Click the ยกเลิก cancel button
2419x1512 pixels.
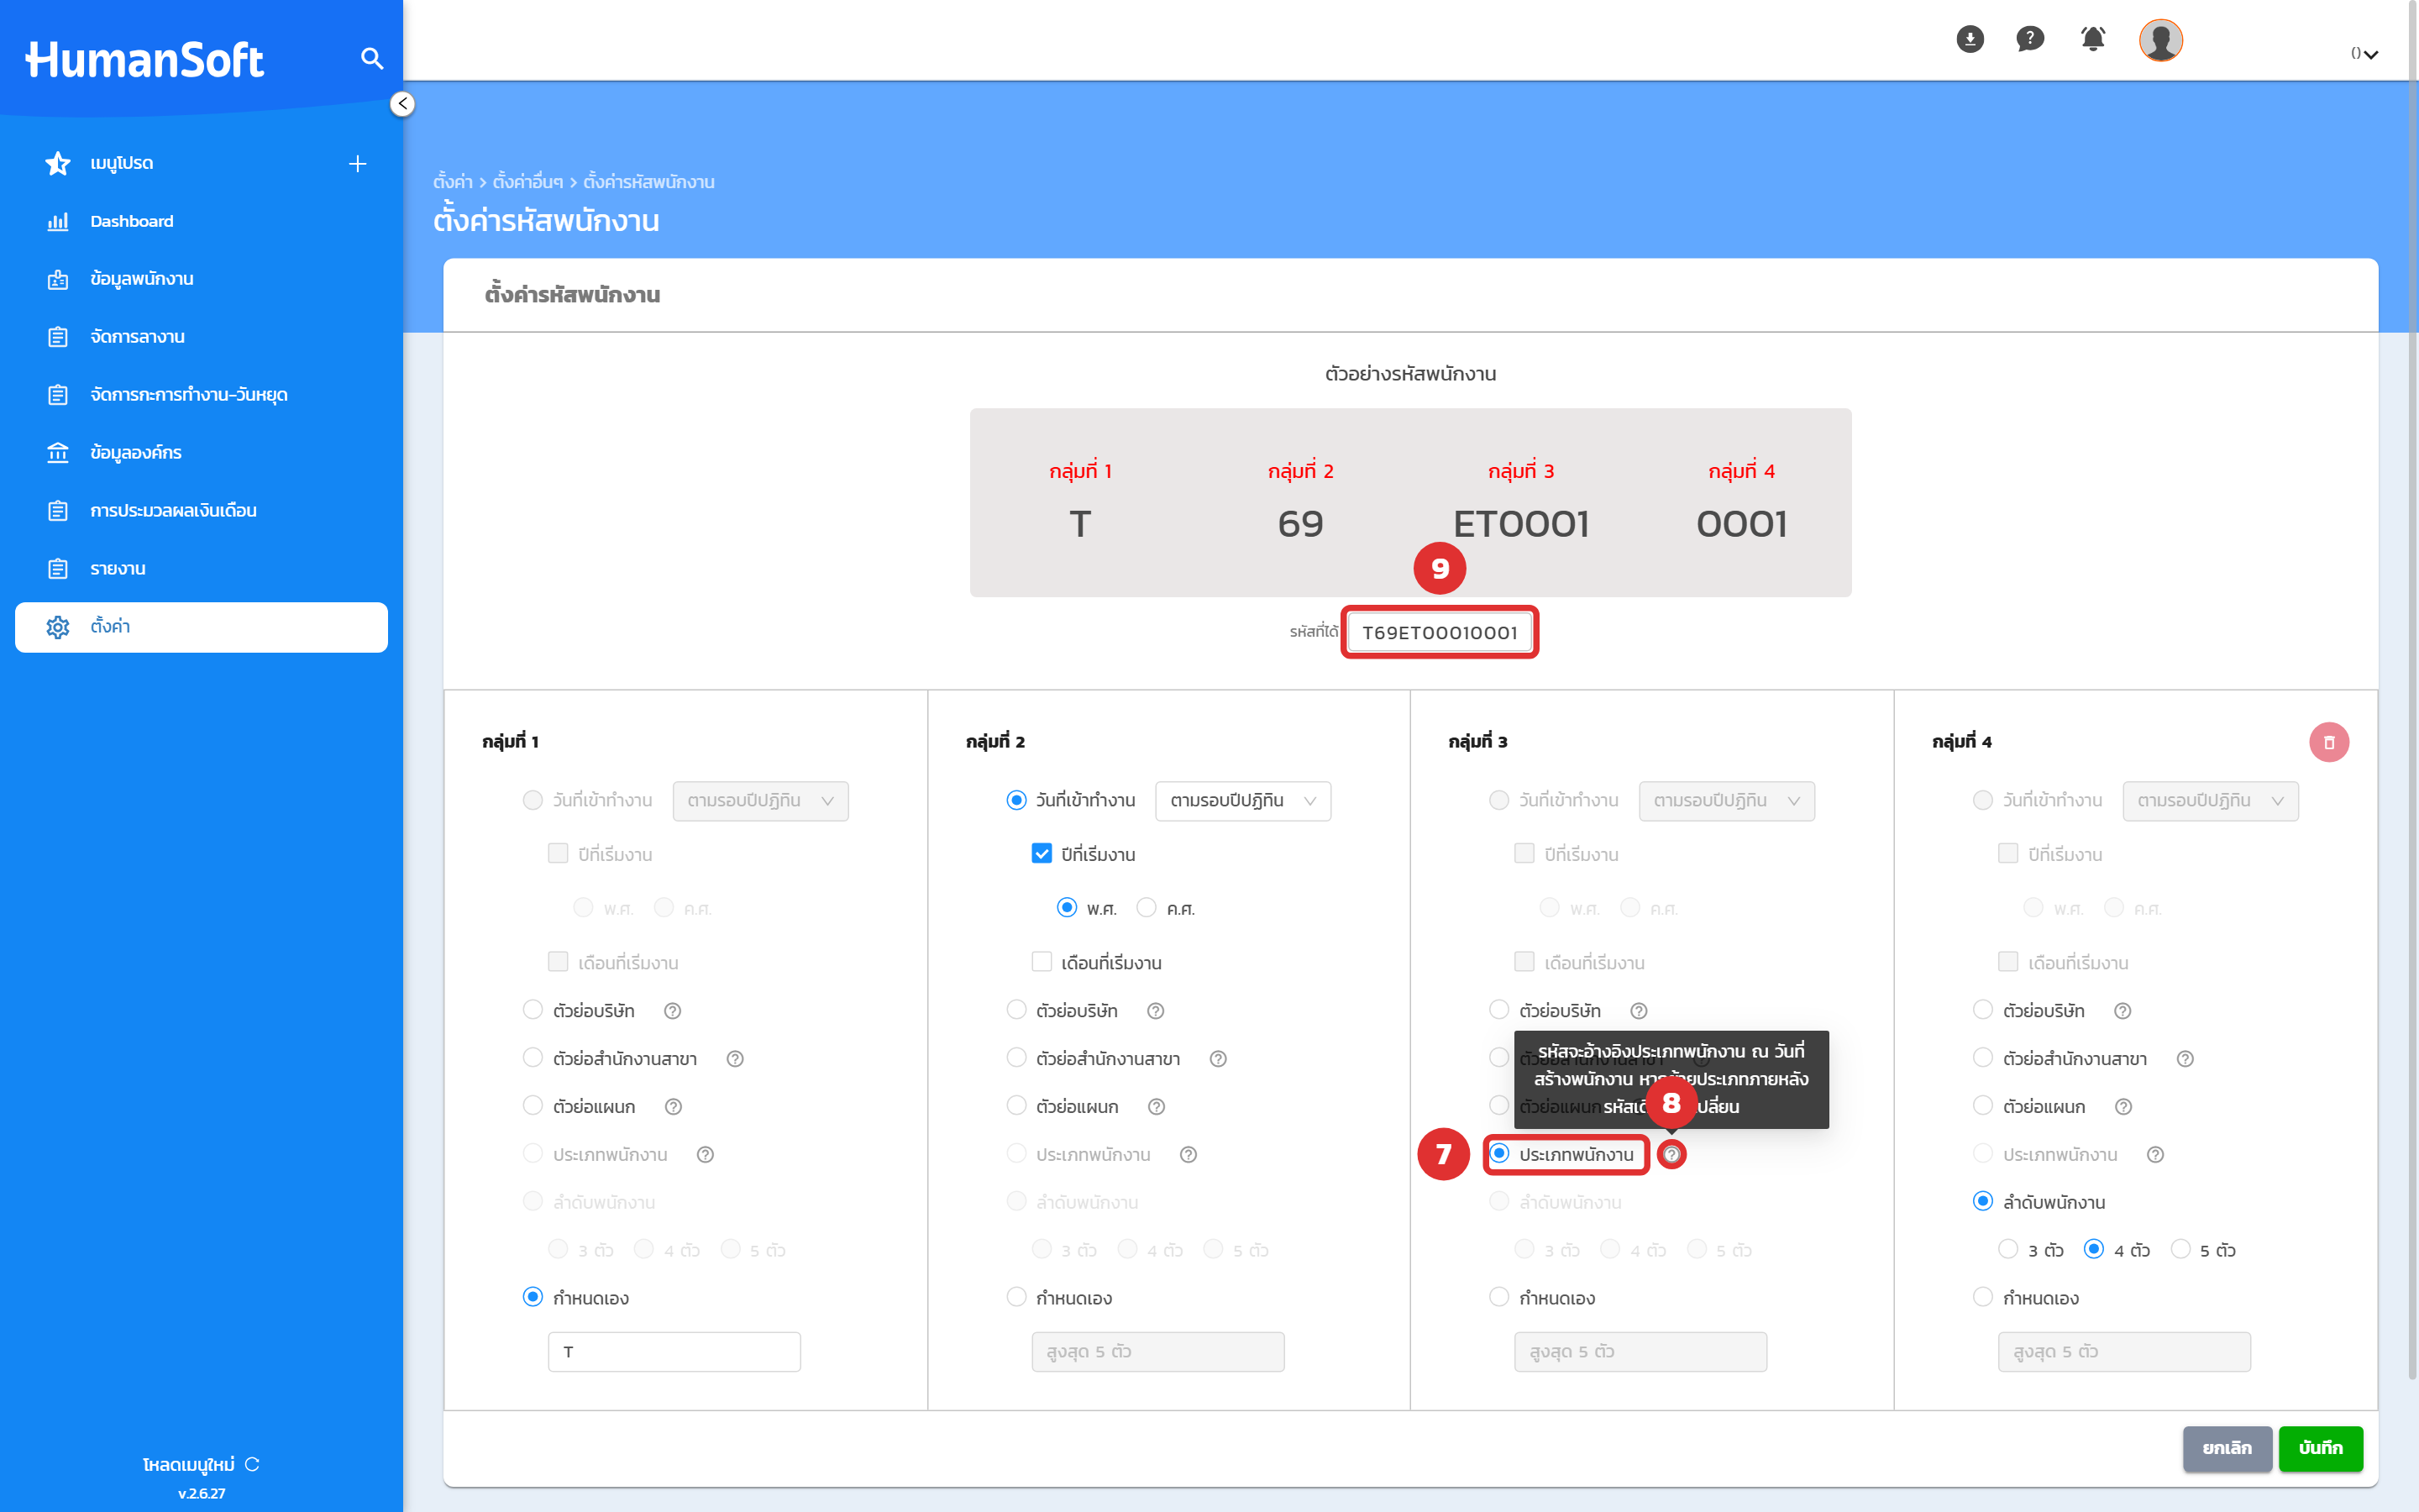coord(2227,1448)
